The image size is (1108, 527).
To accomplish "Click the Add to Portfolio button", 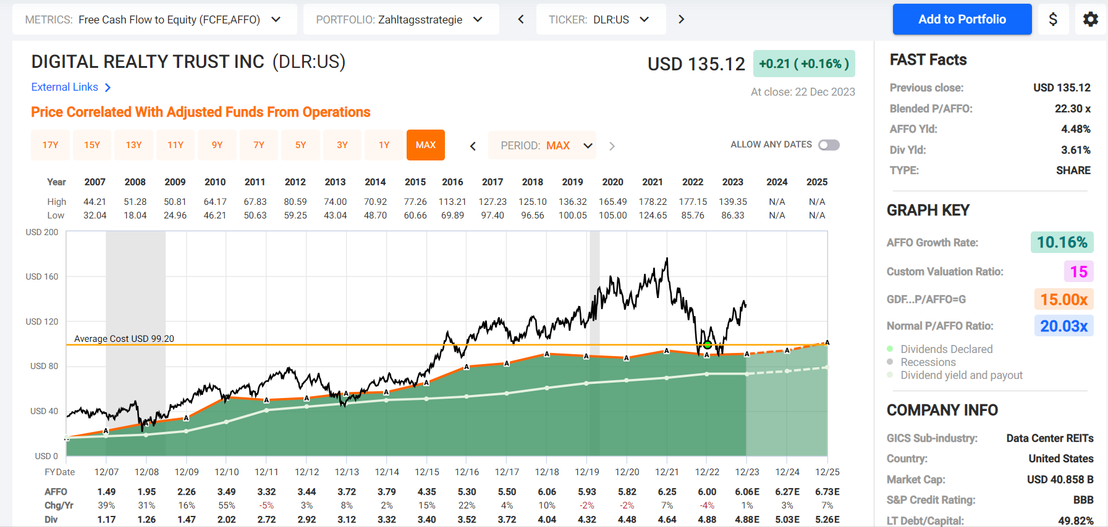I will click(962, 19).
